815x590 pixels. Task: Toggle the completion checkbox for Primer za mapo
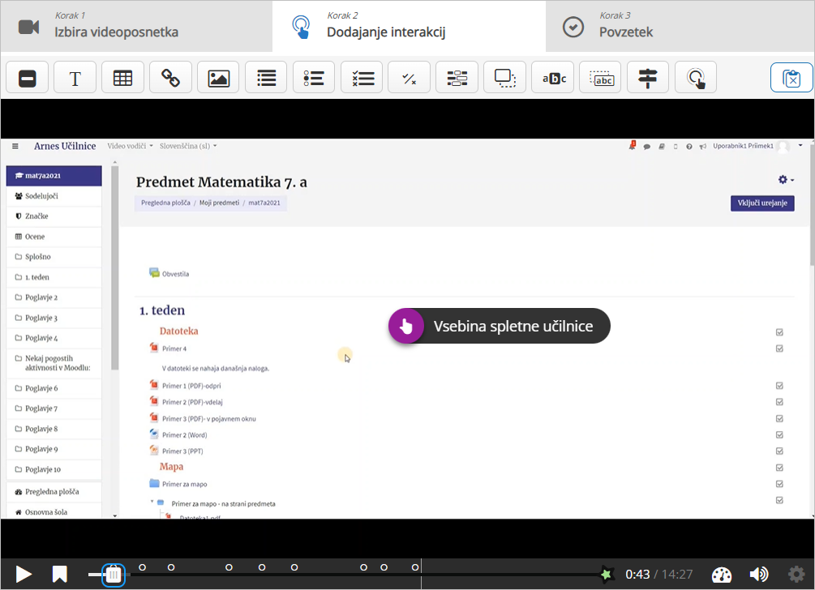779,484
